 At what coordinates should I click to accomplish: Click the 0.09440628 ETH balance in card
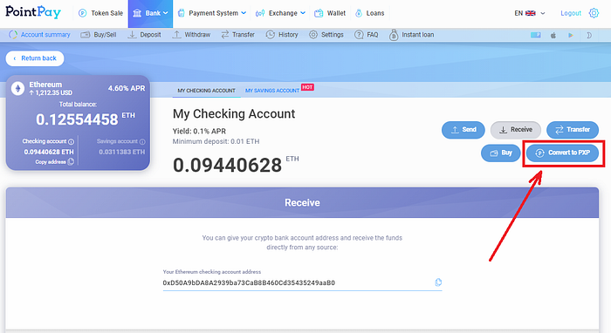[49, 152]
